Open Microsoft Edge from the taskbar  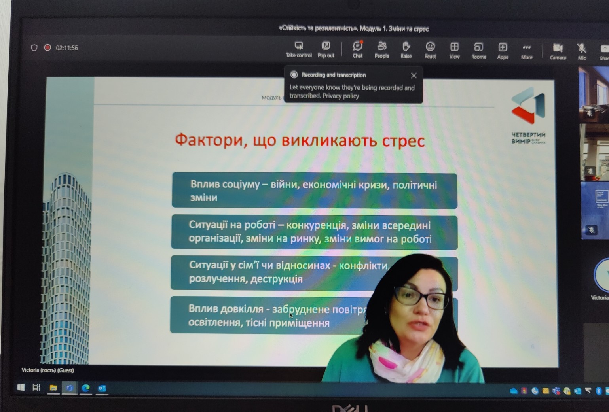click(85, 388)
